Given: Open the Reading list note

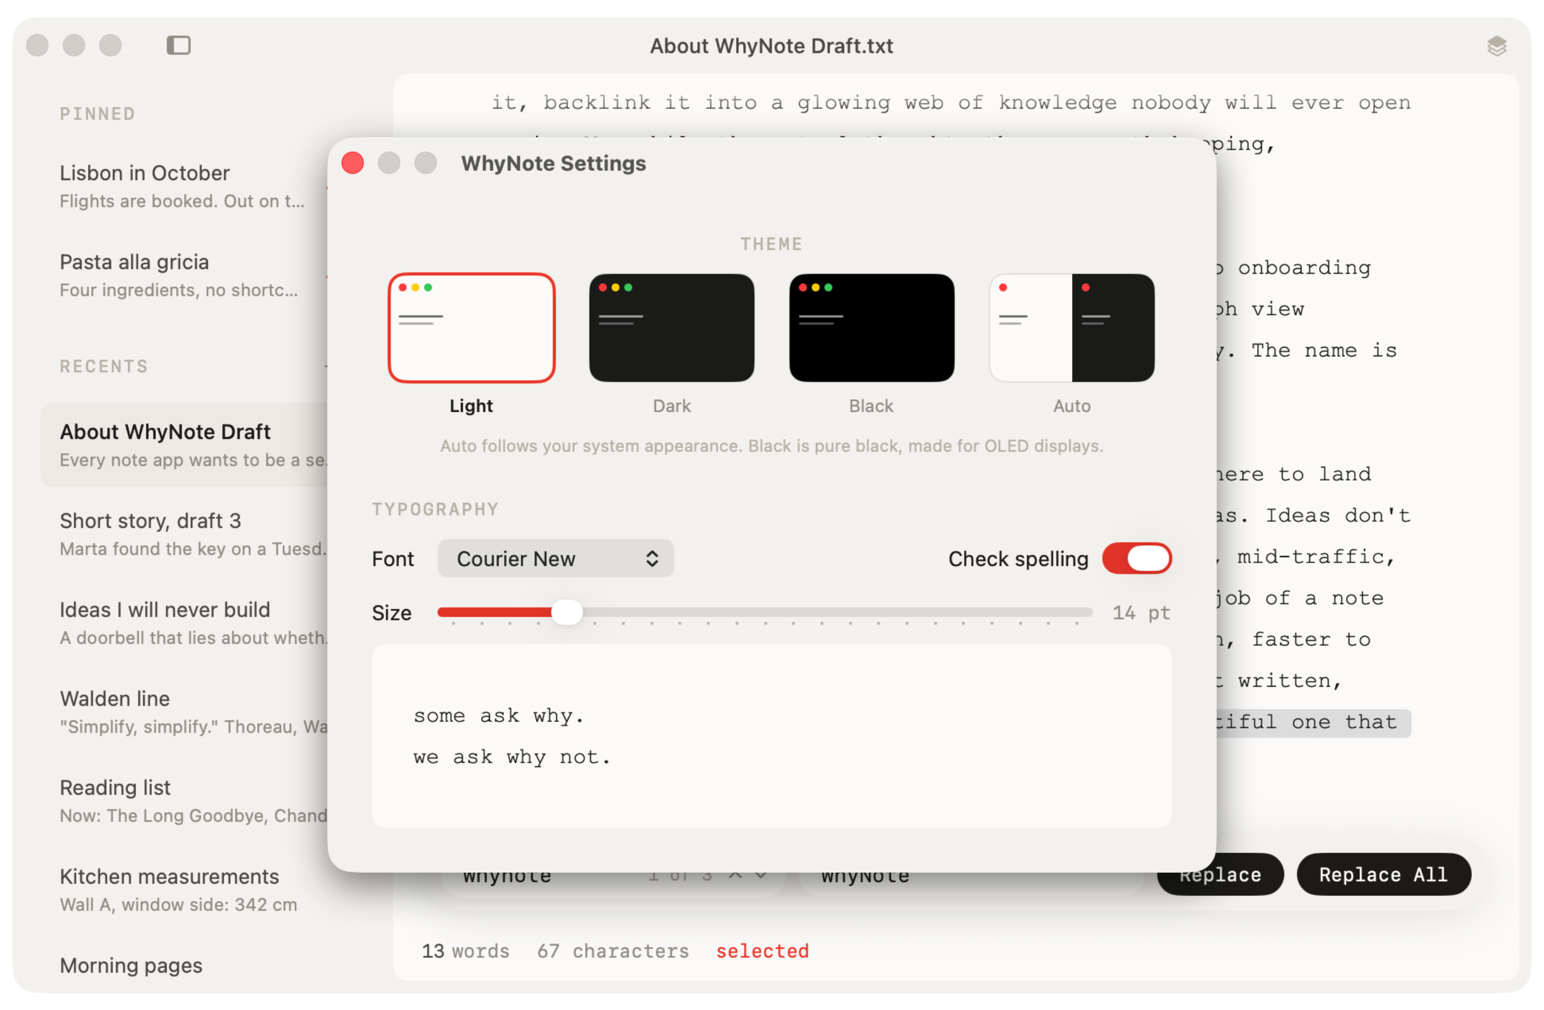Looking at the screenshot, I should (185, 801).
